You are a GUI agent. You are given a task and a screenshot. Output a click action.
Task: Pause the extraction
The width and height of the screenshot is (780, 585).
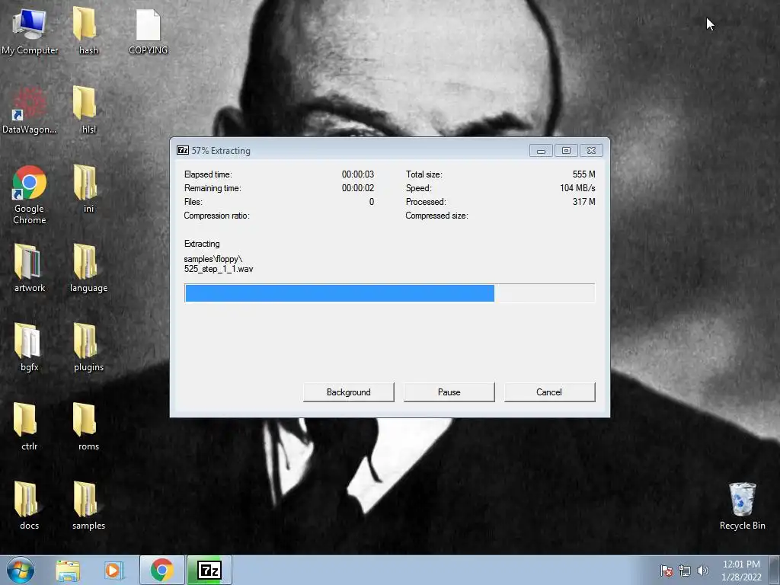(x=449, y=392)
